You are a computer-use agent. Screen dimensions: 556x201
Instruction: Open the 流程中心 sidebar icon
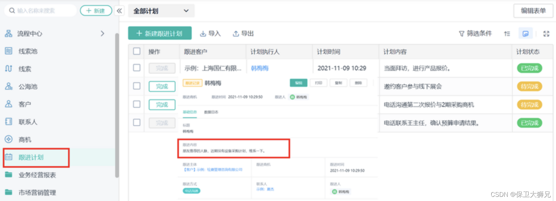(8, 33)
